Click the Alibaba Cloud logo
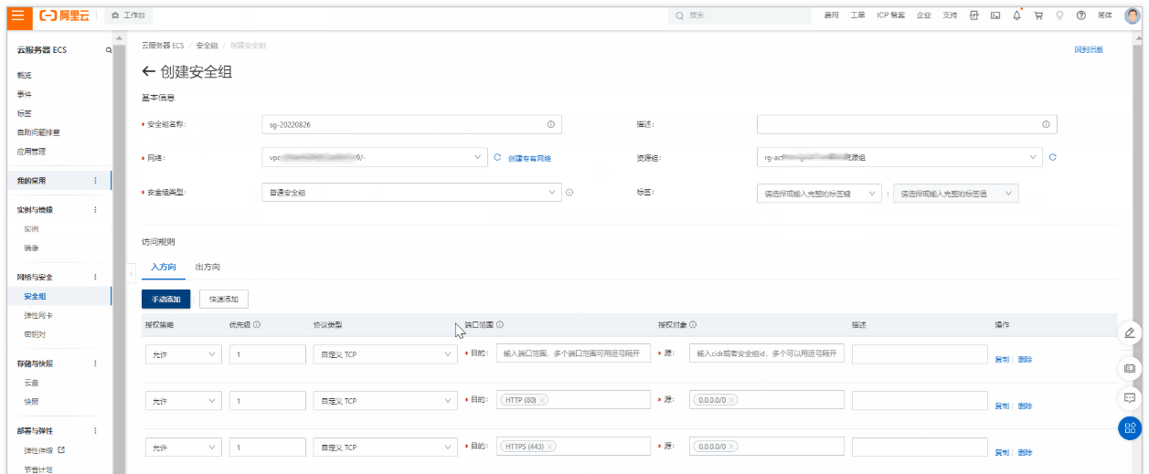The height and width of the screenshot is (474, 1149). click(x=64, y=16)
